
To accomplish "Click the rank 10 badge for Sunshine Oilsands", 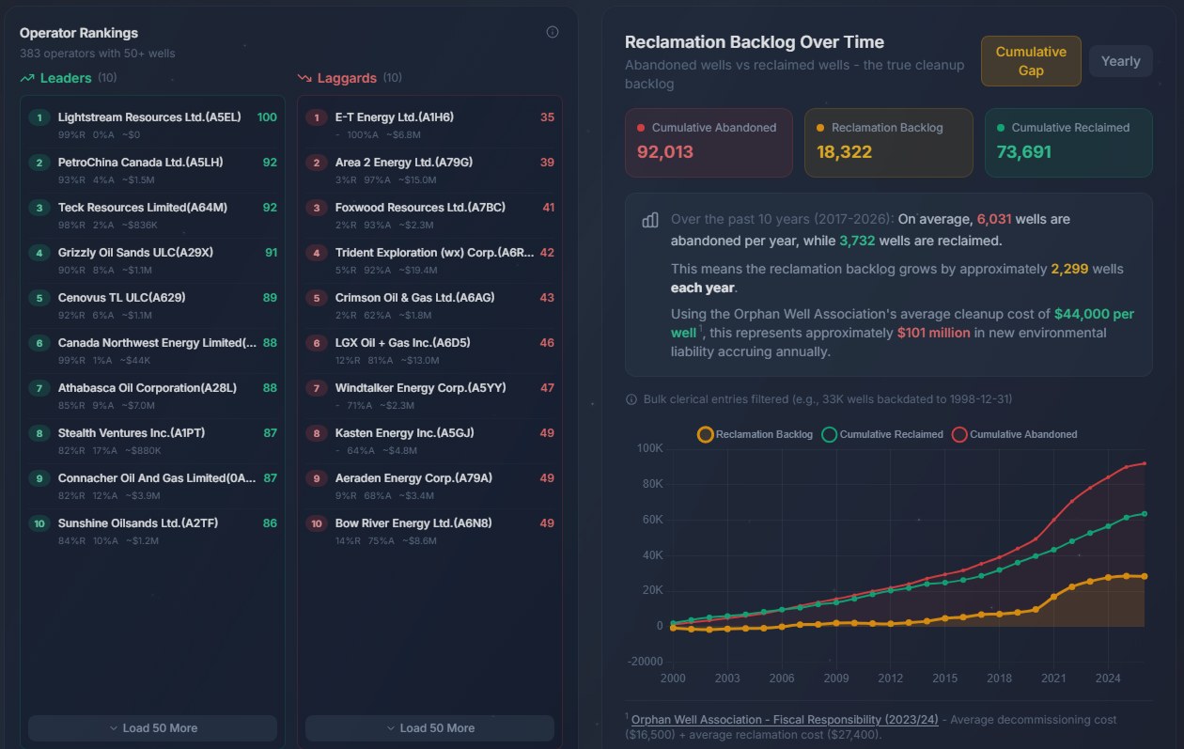I will (x=39, y=523).
